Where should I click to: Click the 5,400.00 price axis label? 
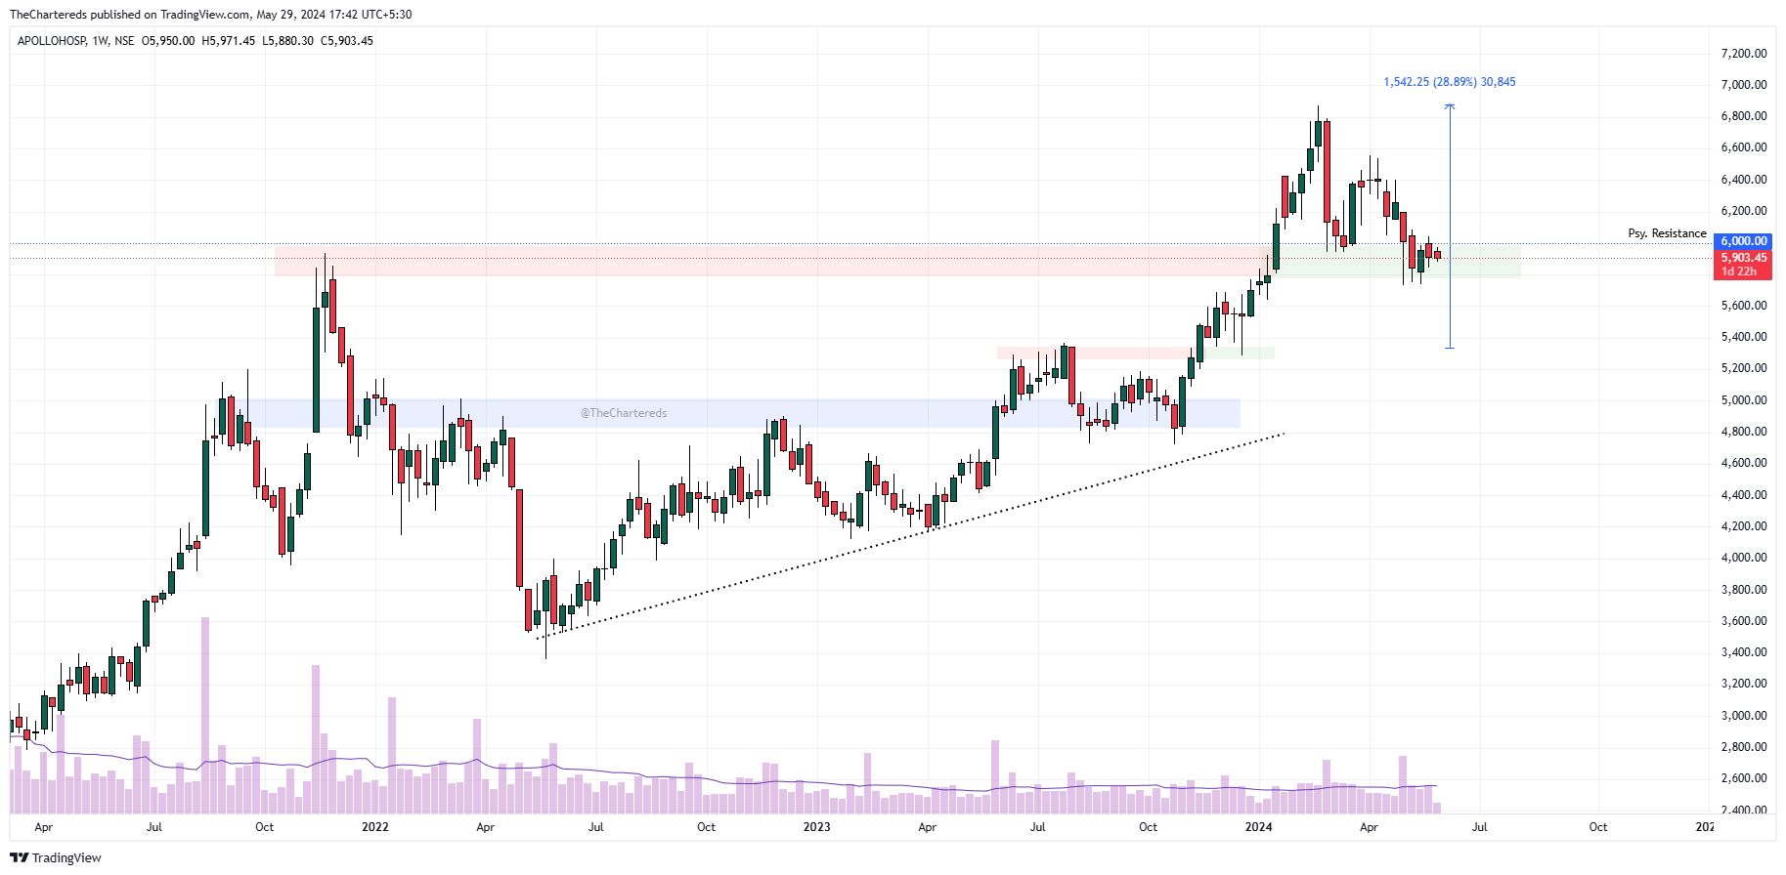point(1744,337)
